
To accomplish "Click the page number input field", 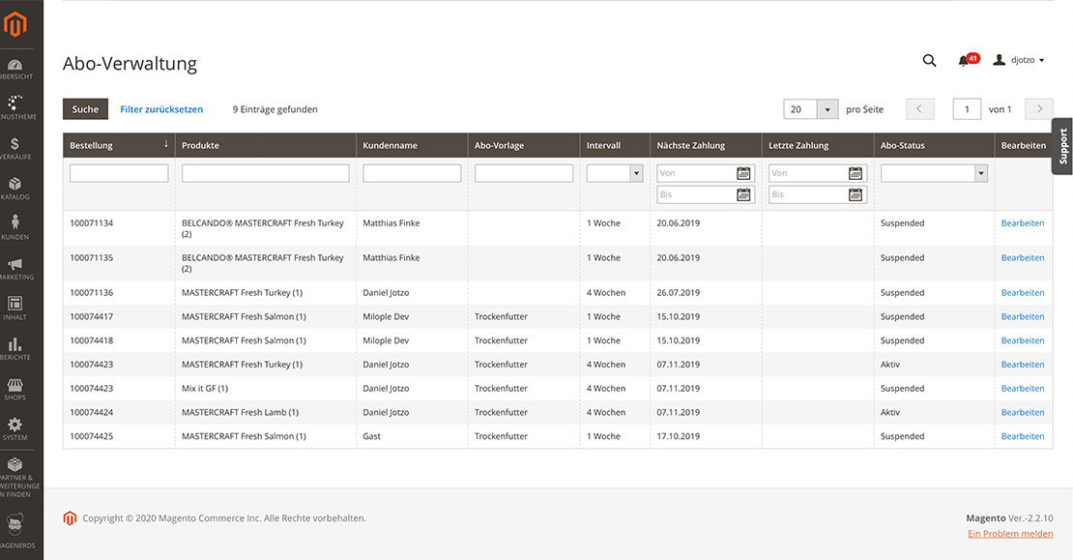I will point(966,109).
